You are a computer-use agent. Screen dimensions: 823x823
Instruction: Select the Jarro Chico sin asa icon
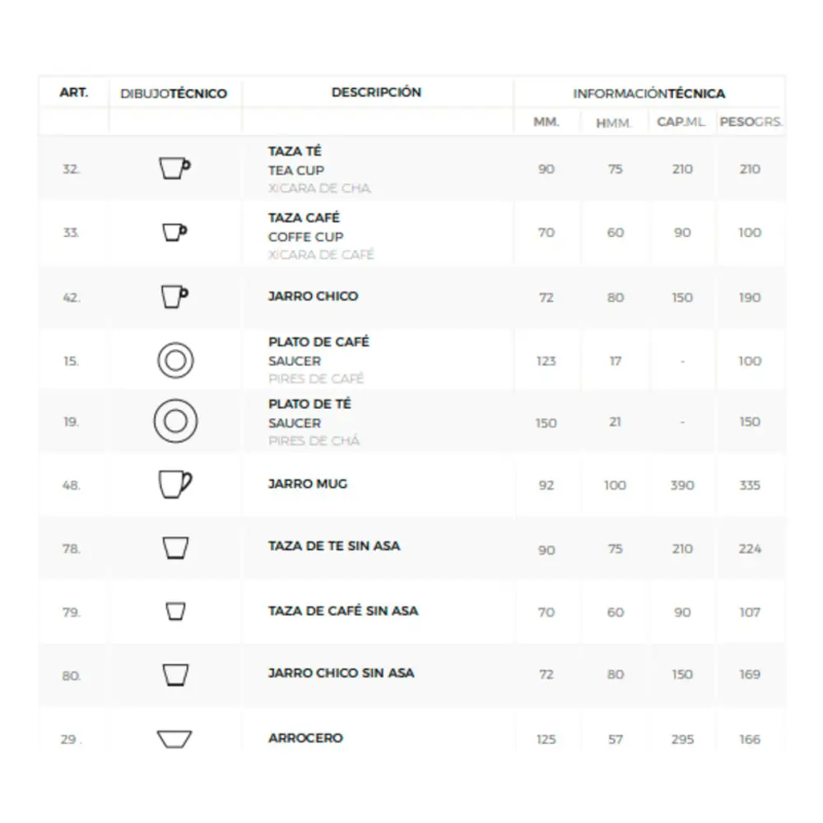point(175,675)
